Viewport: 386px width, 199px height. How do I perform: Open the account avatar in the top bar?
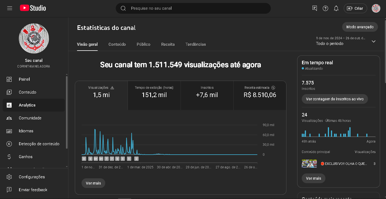click(x=376, y=8)
